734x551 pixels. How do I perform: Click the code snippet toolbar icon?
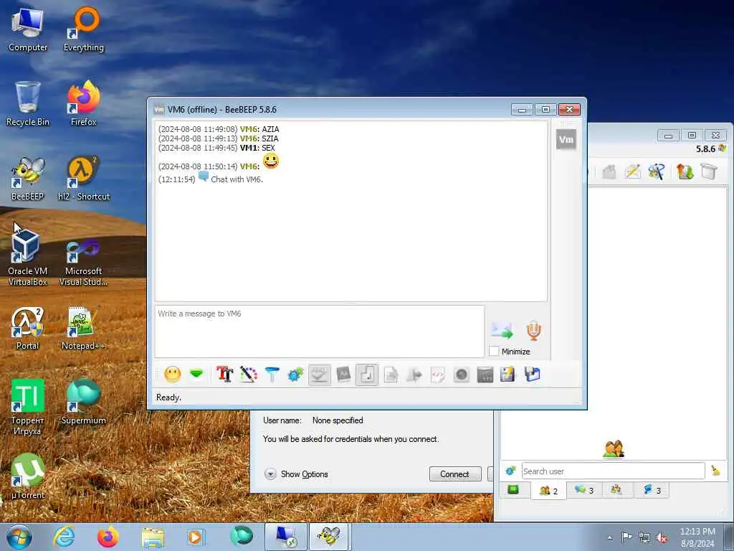[438, 375]
